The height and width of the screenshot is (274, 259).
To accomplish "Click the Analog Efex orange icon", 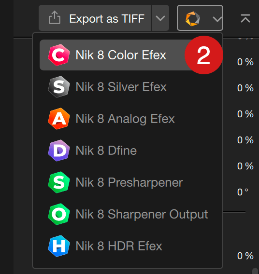I will coord(59,119).
